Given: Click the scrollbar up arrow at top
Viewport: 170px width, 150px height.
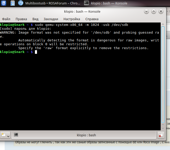Looking at the screenshot, I should pos(163,25).
